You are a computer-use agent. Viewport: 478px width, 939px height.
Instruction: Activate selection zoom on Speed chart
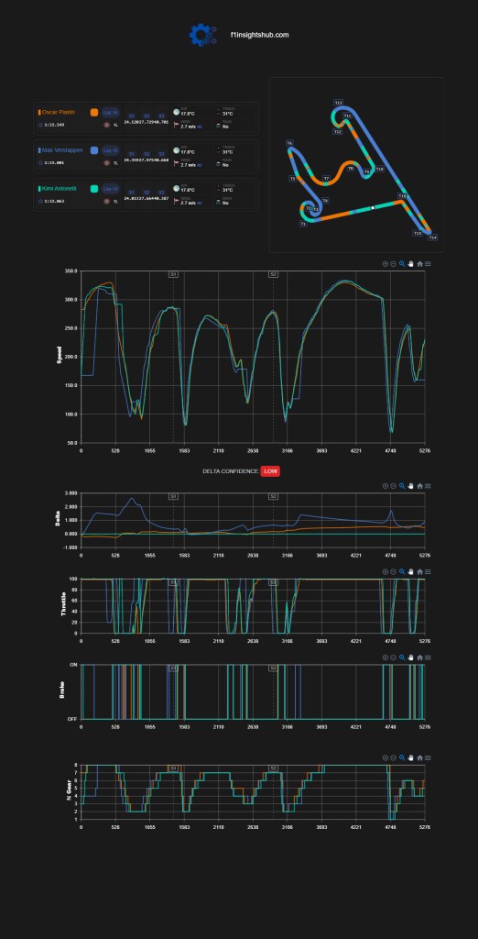tap(402, 263)
